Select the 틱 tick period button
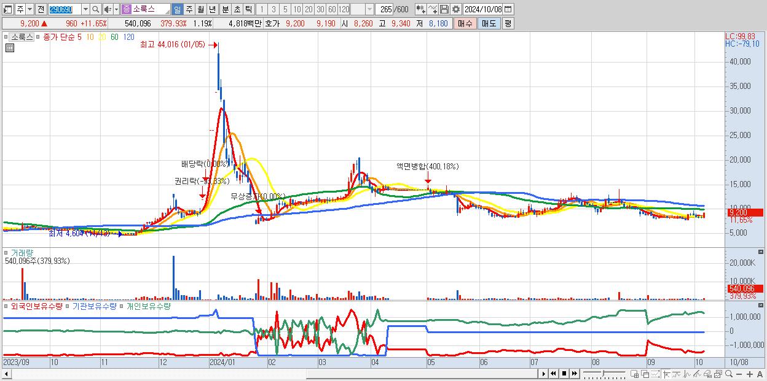 [x=248, y=9]
